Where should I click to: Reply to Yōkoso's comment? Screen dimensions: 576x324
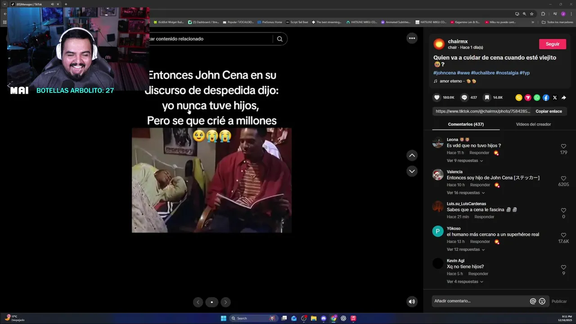click(x=480, y=242)
